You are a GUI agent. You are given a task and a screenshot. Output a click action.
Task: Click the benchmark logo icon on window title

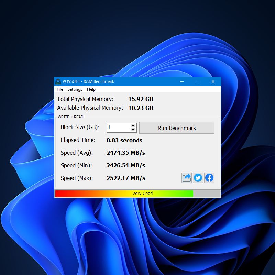[x=58, y=81]
